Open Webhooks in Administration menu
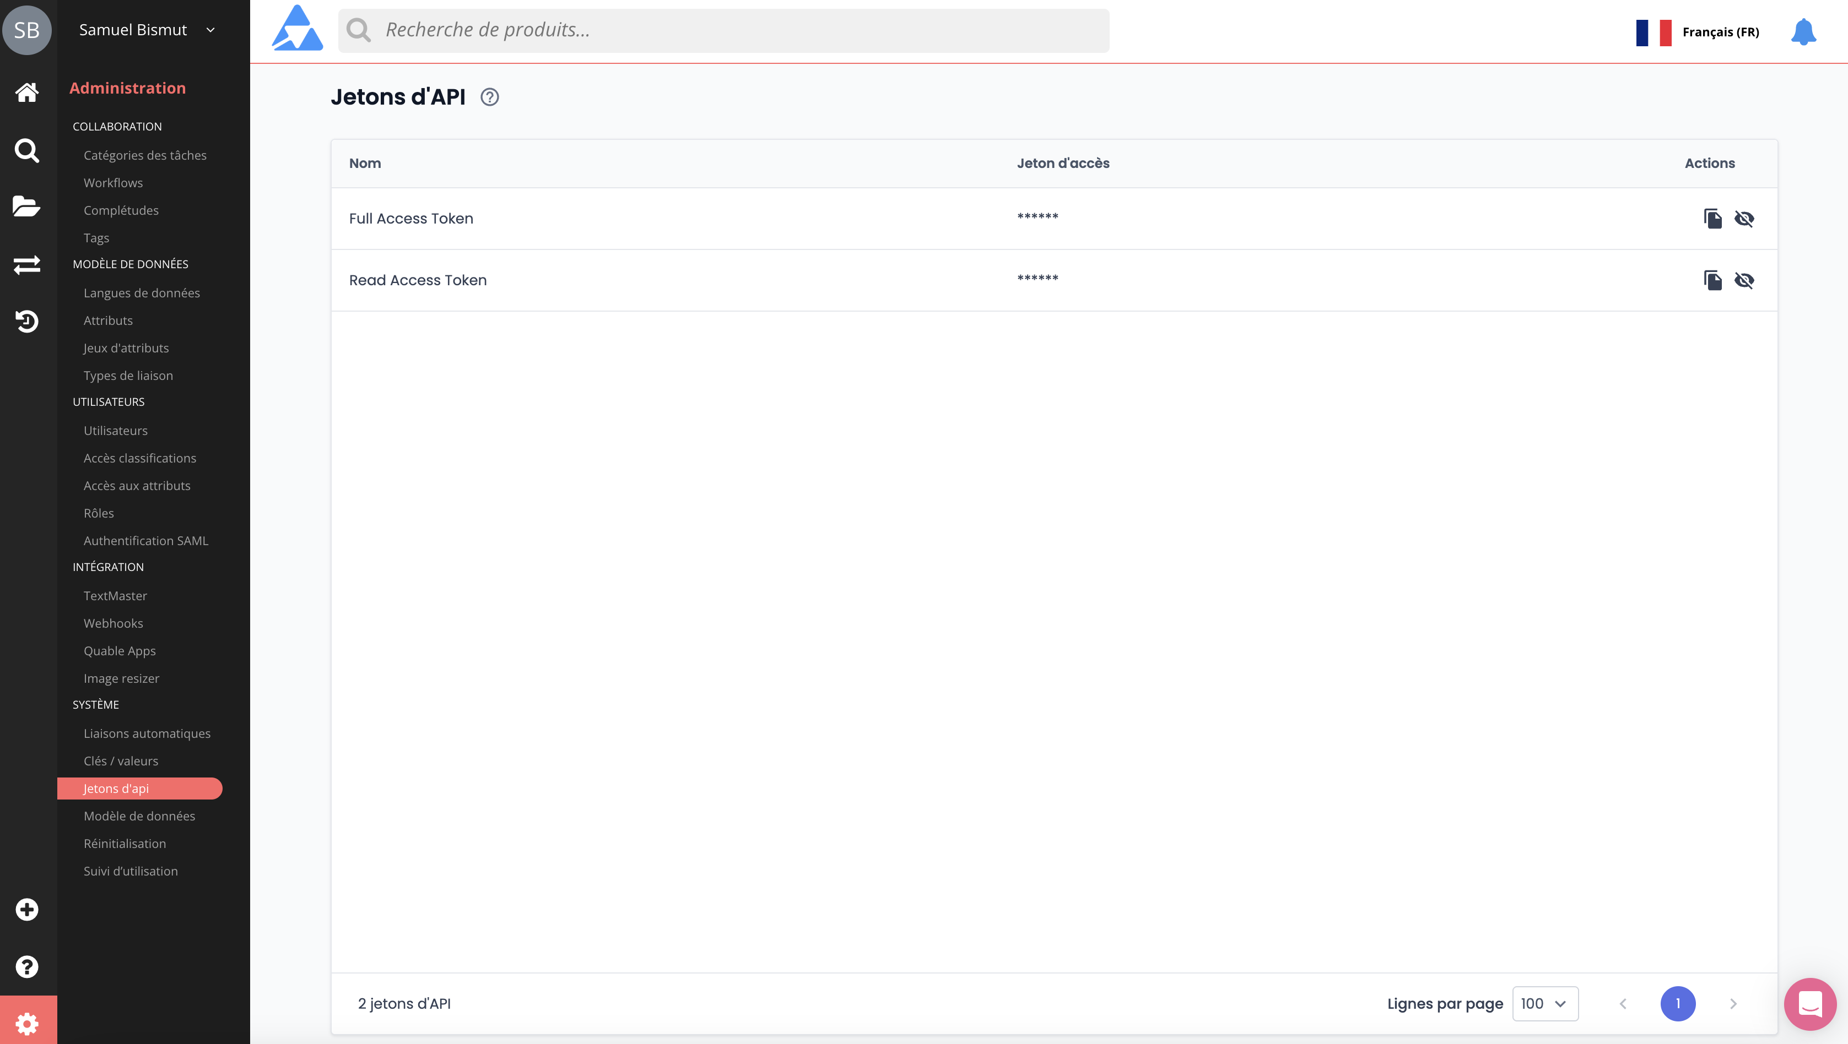Screen dimensions: 1848x1044 pos(114,623)
